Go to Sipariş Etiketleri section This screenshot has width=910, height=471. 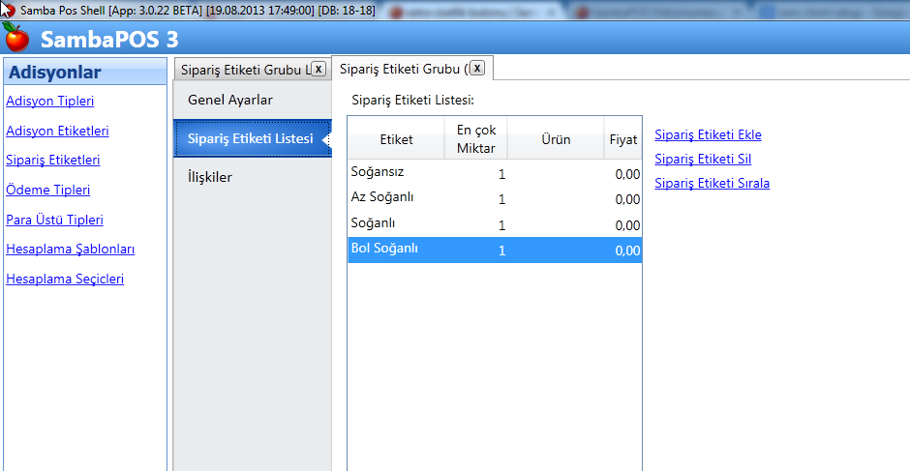click(53, 161)
